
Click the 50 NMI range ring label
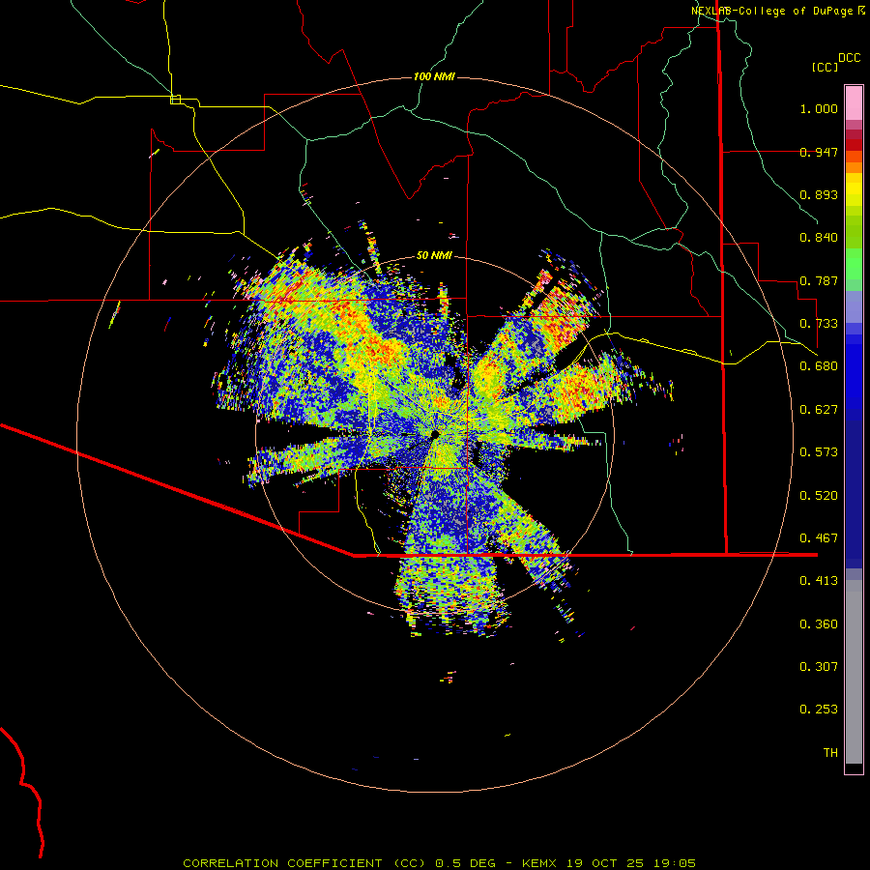click(x=434, y=255)
